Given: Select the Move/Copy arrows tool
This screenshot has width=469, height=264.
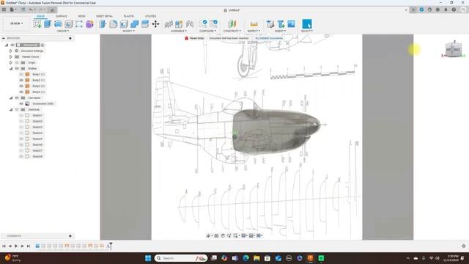Looking at the screenshot, I should point(155,24).
